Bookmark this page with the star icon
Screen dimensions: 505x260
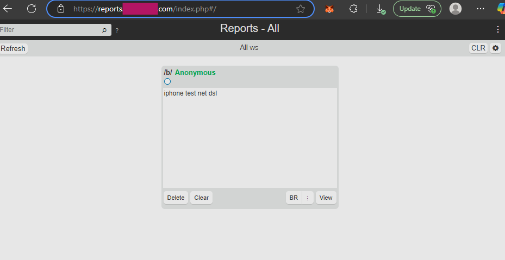tap(301, 9)
